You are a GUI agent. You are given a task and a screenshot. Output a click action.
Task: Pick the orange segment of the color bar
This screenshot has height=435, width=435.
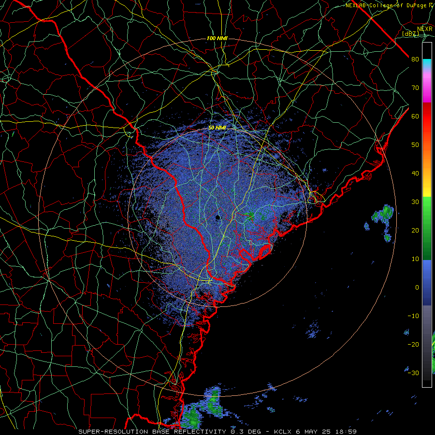[427, 159]
